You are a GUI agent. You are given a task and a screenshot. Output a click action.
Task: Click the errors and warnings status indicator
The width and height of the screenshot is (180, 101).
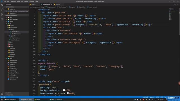coord(4,97)
